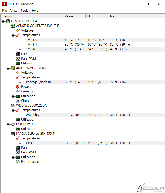Viewport: 165px width, 193px height.
Task: Expand Fans under ASUSTeK motherboard
Action: [13, 54]
